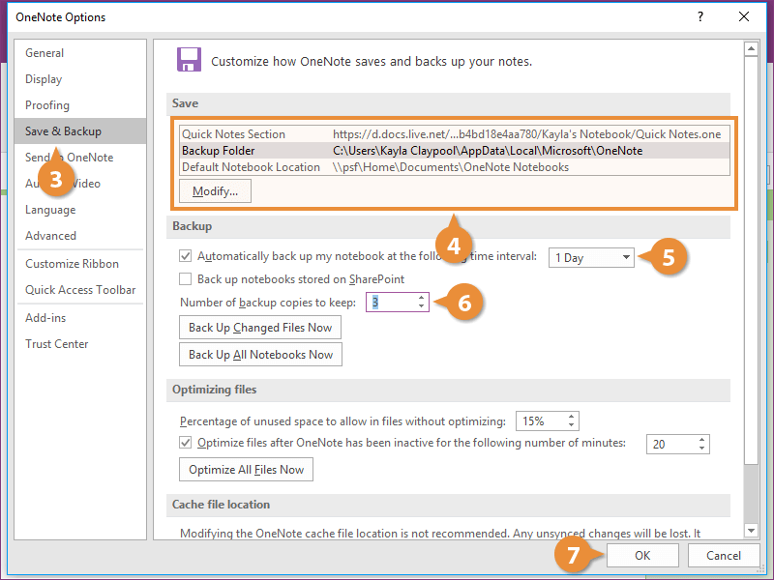Decrease the unused space percentage spinner
The width and height of the screenshot is (774, 580).
[573, 426]
